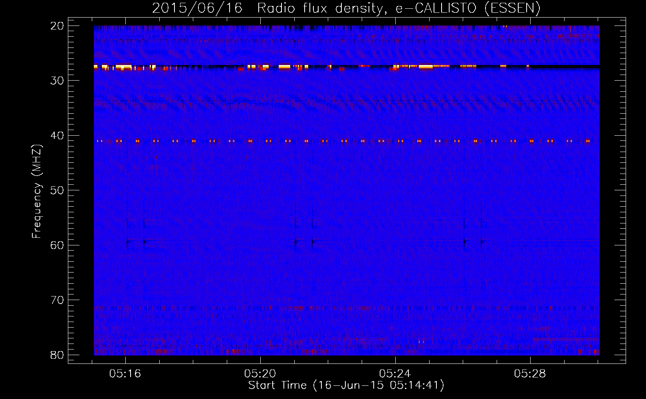Select the "Frequency (MHZ)" axis label

[x=37, y=192]
